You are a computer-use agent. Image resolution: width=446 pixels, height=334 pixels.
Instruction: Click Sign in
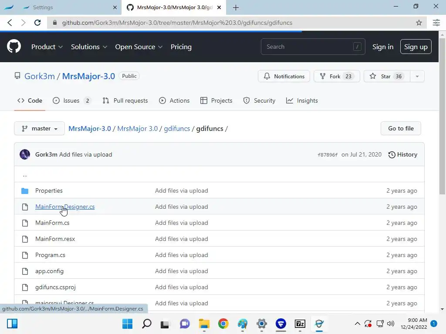383,47
